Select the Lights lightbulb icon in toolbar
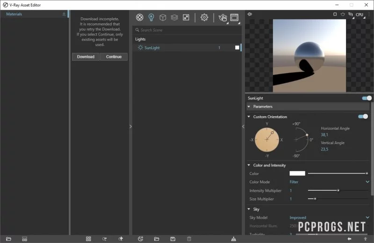The width and height of the screenshot is (374, 243). tap(151, 17)
